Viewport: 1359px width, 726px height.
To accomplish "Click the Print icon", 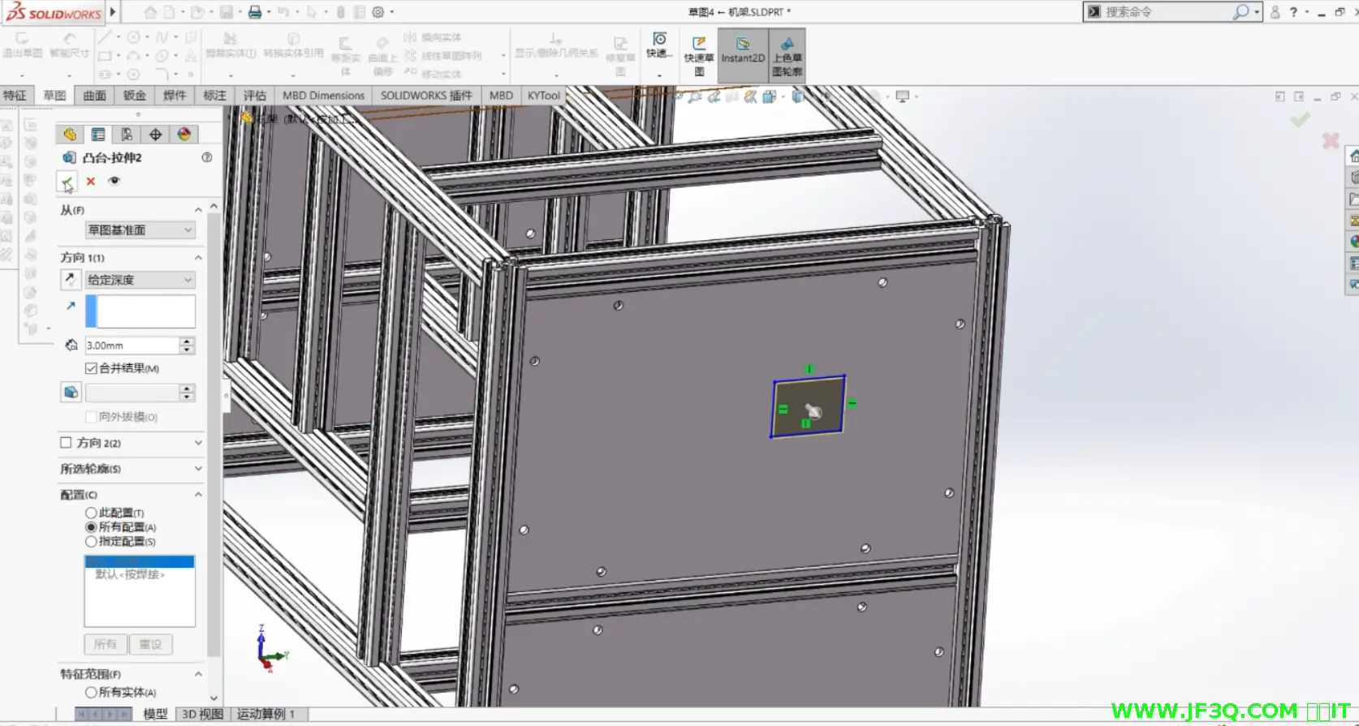I will (x=255, y=12).
